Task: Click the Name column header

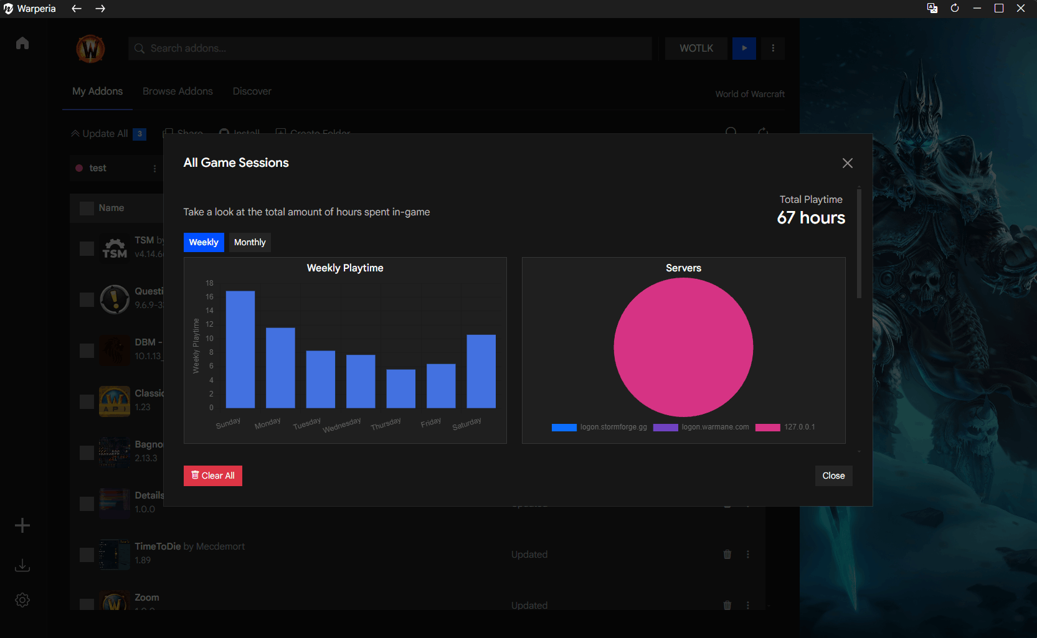Action: 111,208
